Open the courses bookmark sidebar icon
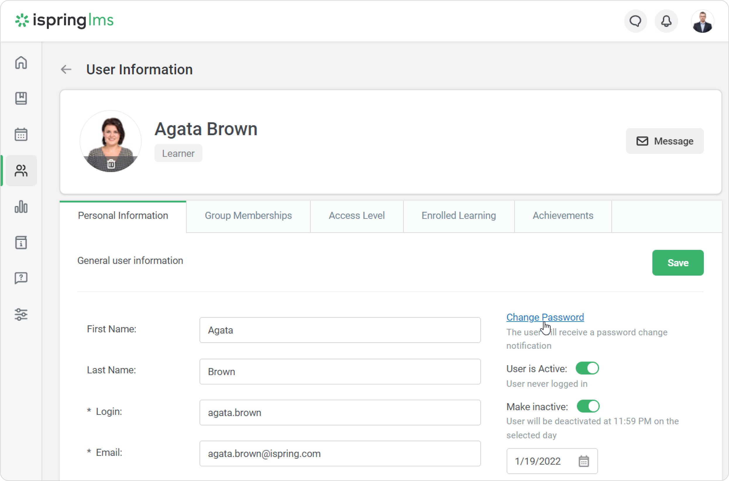The height and width of the screenshot is (481, 729). 21,99
